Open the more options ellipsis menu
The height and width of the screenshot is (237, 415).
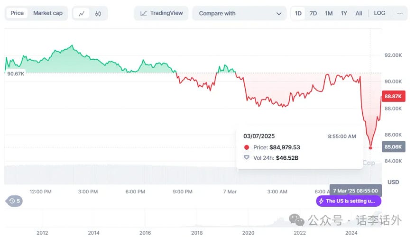[400, 13]
